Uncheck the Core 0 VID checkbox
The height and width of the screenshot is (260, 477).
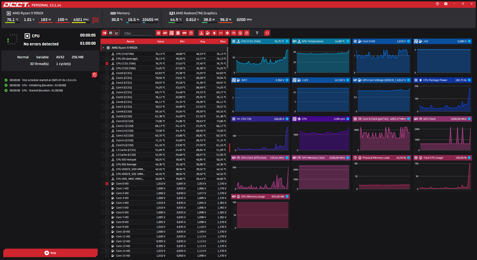pos(107,183)
